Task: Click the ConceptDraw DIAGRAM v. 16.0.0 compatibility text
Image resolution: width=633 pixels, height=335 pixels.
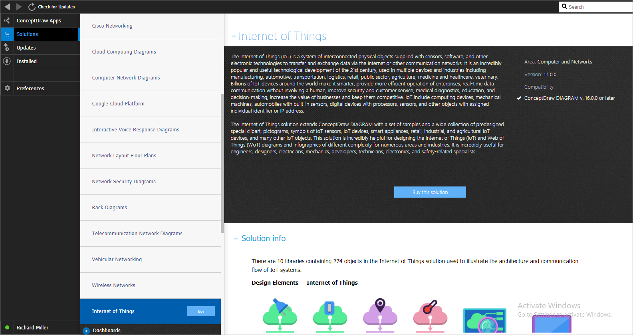Action: click(570, 98)
